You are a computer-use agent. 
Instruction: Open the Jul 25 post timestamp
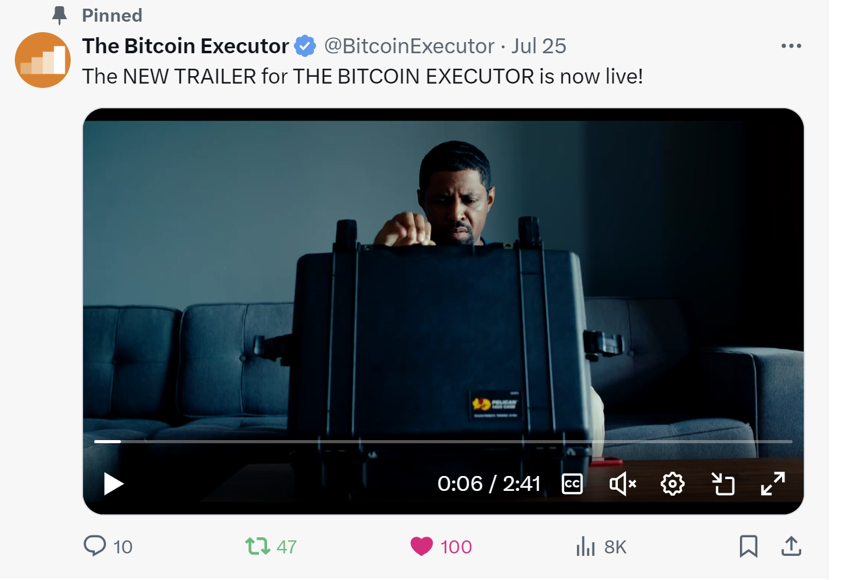[539, 46]
